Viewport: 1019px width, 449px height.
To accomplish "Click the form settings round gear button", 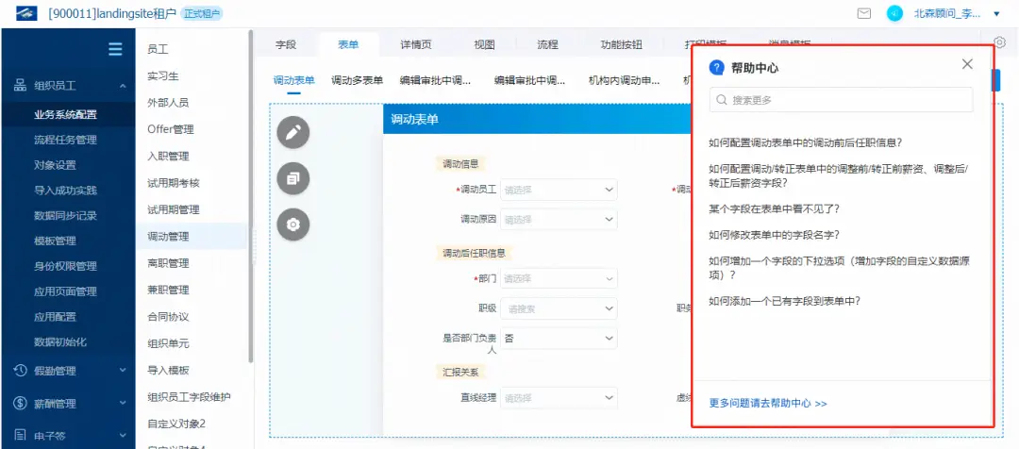I will click(293, 224).
